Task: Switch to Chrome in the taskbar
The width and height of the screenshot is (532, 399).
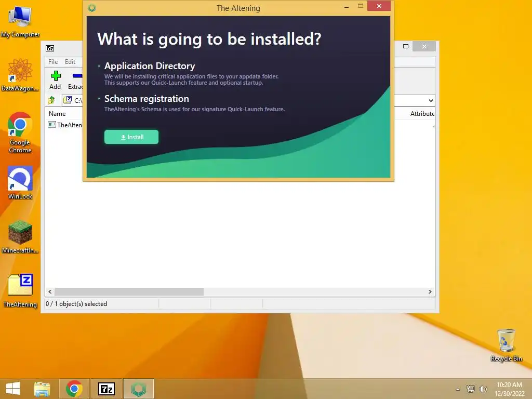Action: click(x=74, y=389)
